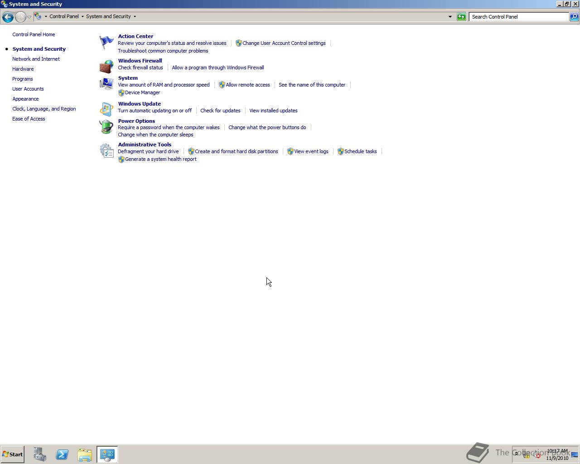580x464 pixels.
Task: Open the Start menu
Action: click(x=13, y=454)
